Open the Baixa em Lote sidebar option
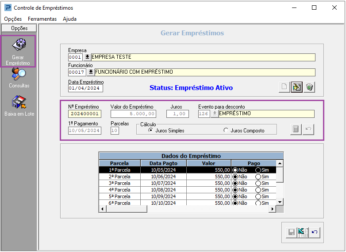 [19, 106]
